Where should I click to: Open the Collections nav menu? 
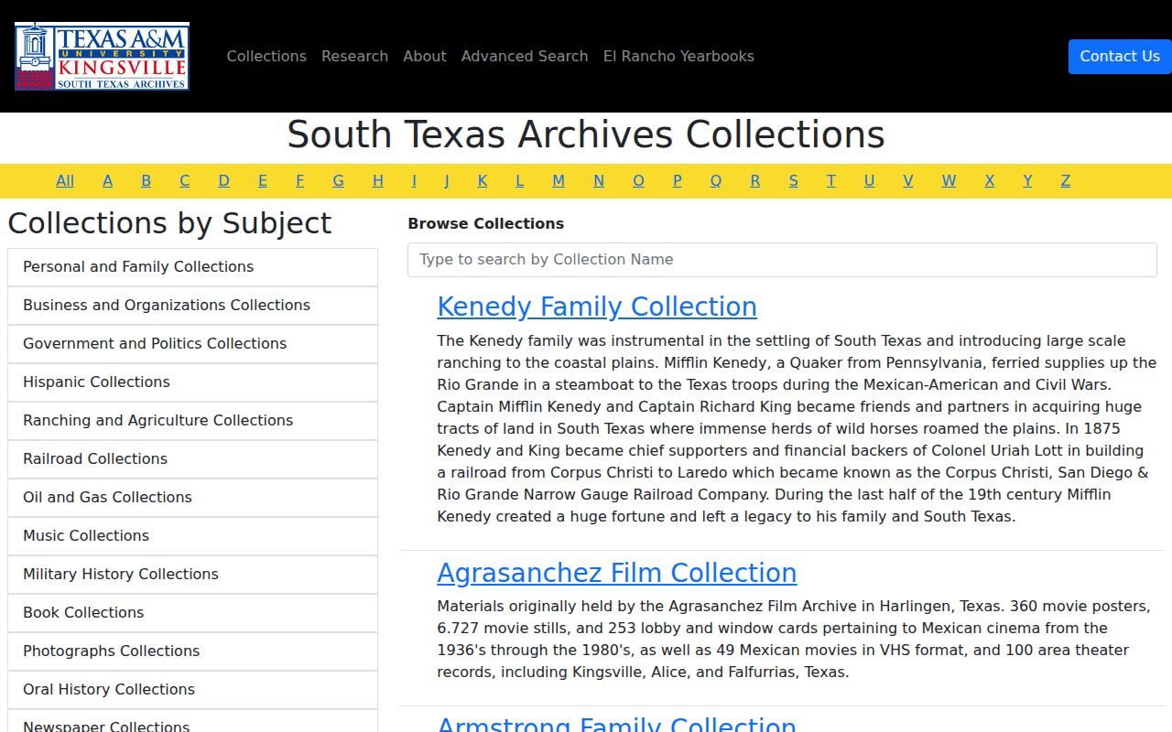(266, 56)
